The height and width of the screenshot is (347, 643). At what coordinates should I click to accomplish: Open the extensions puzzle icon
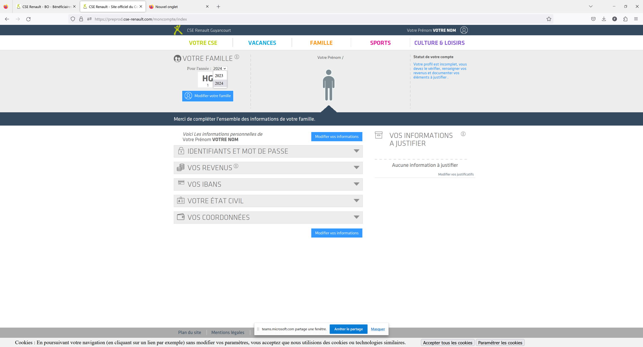625,19
